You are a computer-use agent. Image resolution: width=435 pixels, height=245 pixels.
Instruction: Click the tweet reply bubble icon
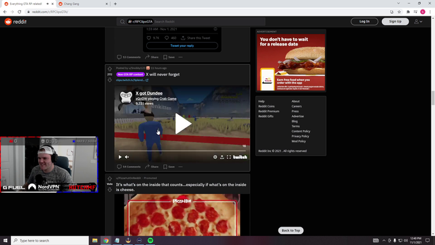(167, 38)
